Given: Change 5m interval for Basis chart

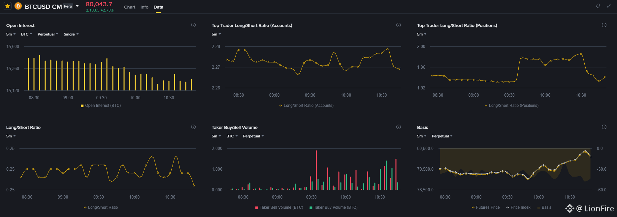Looking at the screenshot, I should click(x=422, y=136).
